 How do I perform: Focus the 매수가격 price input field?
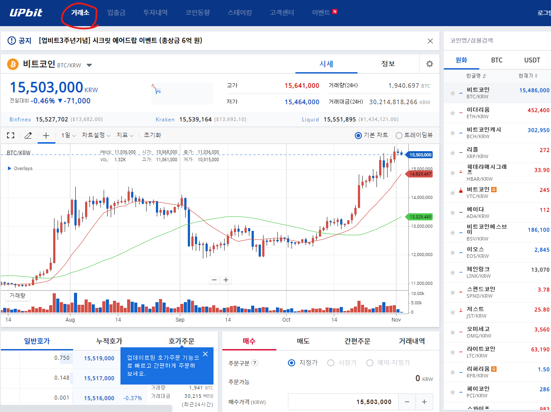(x=343, y=402)
